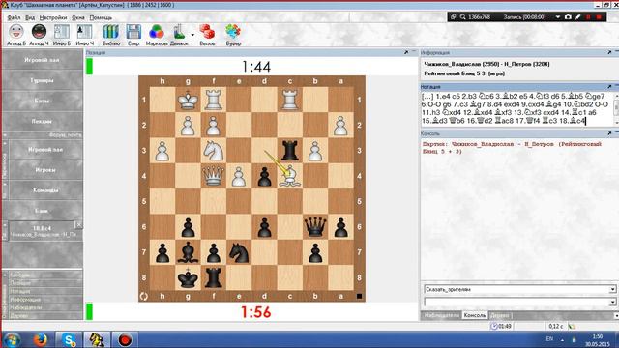This screenshot has height=348, width=619.
Task: Switch to the Наблюдатели tab
Action: tap(442, 315)
